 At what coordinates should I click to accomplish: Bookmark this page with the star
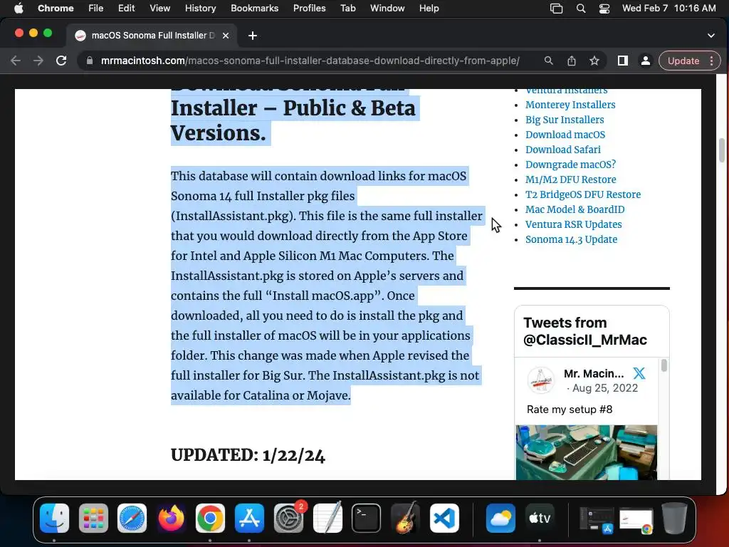pyautogui.click(x=594, y=61)
